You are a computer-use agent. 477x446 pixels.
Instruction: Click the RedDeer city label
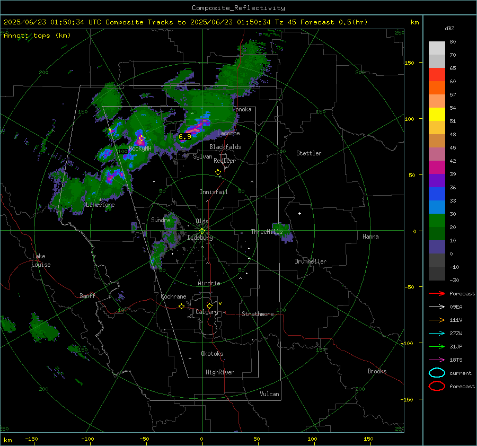pyautogui.click(x=225, y=161)
